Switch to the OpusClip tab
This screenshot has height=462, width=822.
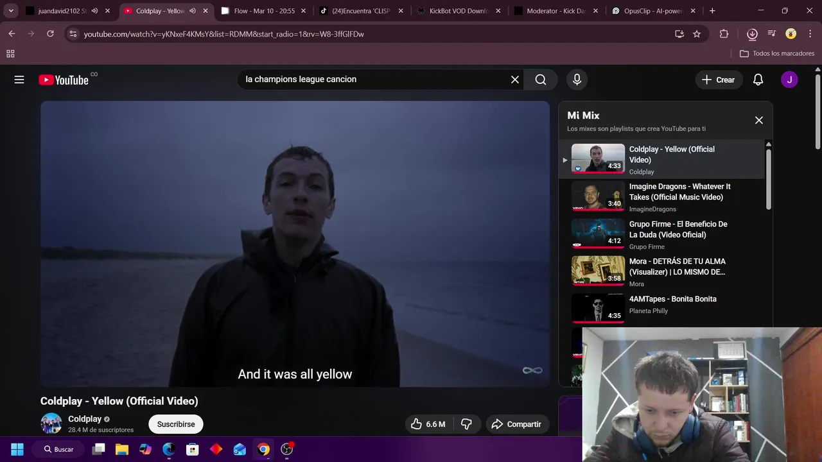(654, 11)
